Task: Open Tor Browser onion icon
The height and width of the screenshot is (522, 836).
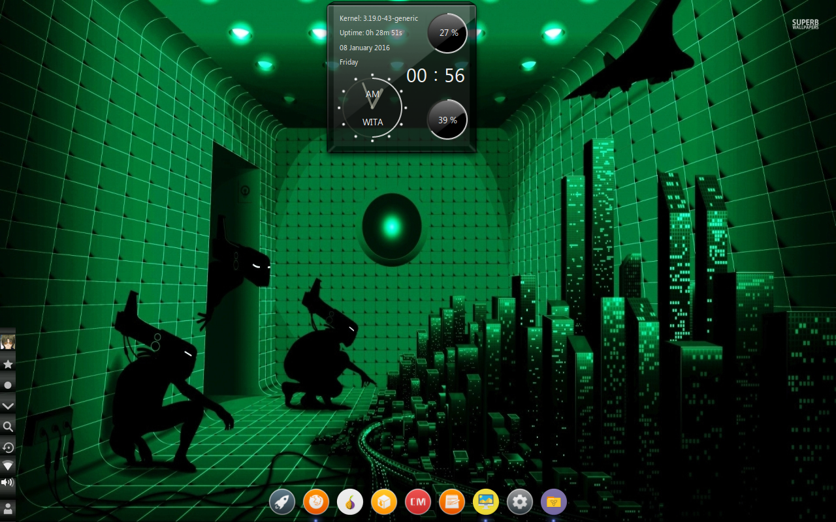Action: tap(350, 502)
